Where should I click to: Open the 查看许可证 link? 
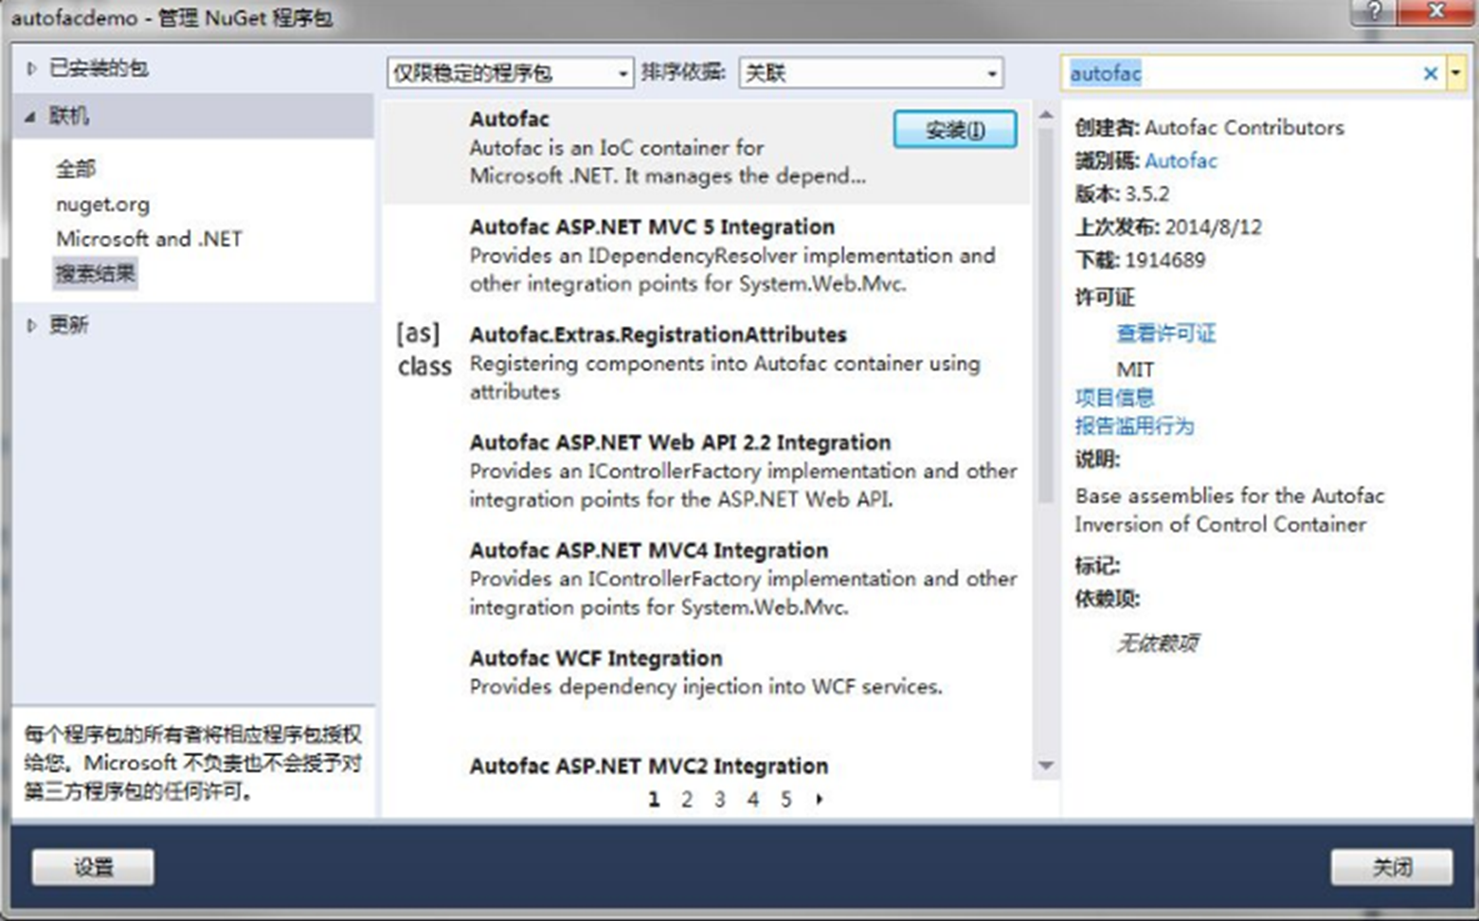coord(1166,334)
